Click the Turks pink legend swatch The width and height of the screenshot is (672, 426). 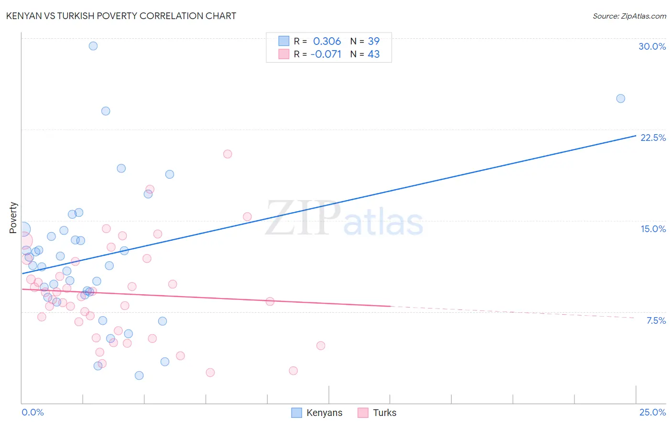coord(363,413)
